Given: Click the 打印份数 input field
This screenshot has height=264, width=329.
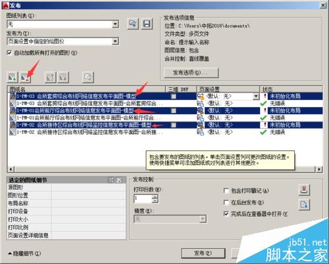Looking at the screenshot, I should tap(143, 199).
